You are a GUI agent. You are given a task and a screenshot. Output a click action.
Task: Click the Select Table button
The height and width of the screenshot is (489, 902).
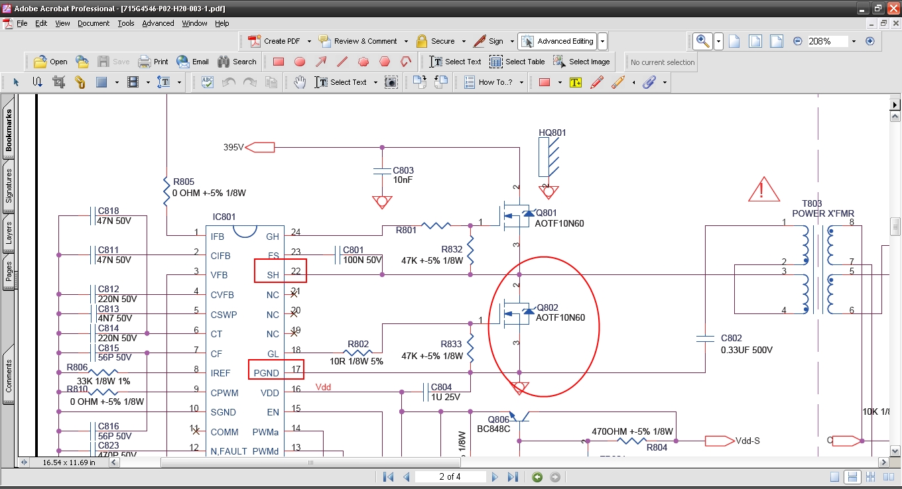point(517,62)
